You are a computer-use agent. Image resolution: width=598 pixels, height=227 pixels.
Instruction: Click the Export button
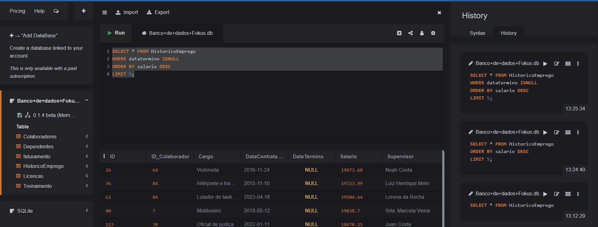[158, 12]
